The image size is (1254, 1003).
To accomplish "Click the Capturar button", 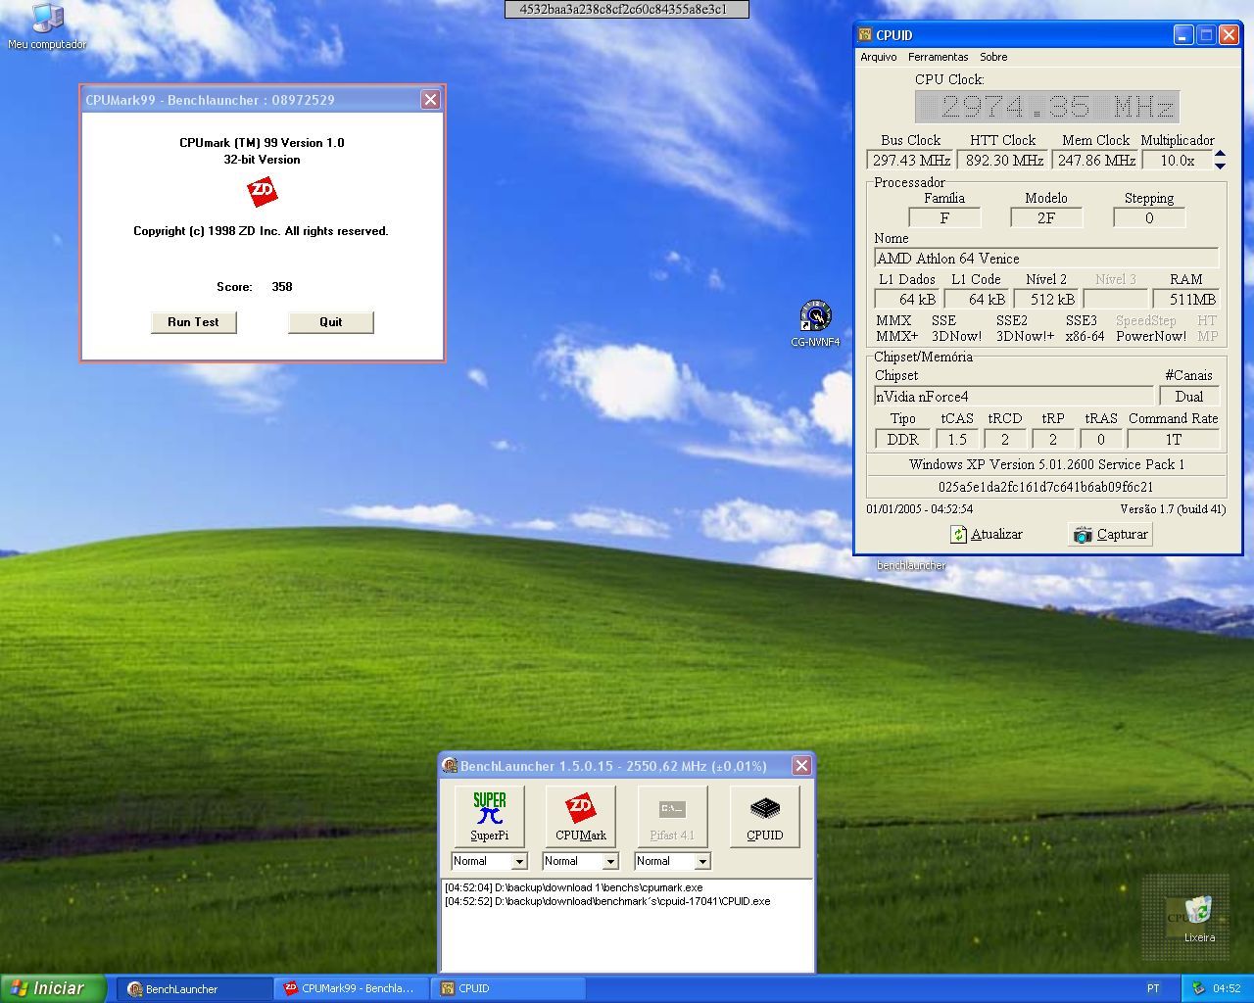I will coord(1110,534).
